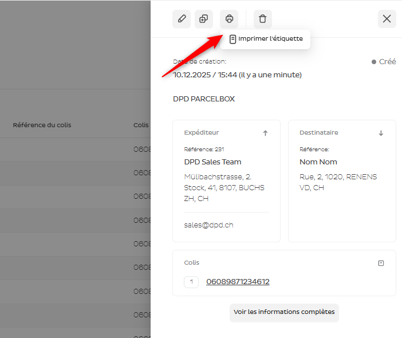This screenshot has height=338, width=402.
Task: Click the printer icon button
Action: tap(229, 19)
